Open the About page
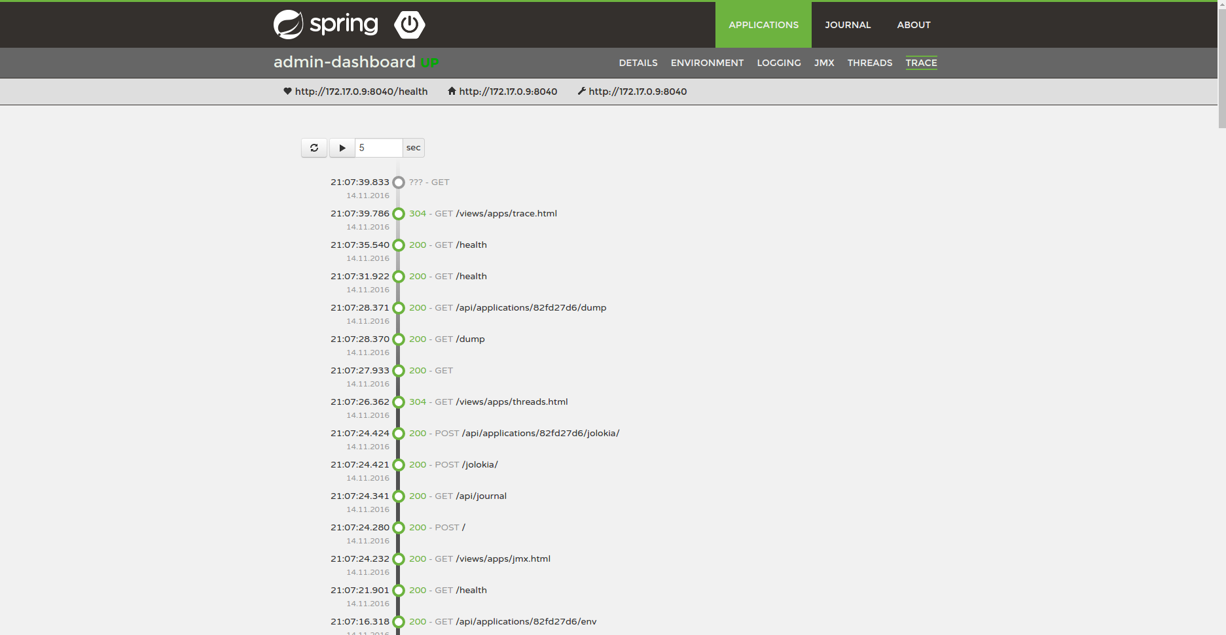Viewport: 1226px width, 635px height. [x=913, y=25]
